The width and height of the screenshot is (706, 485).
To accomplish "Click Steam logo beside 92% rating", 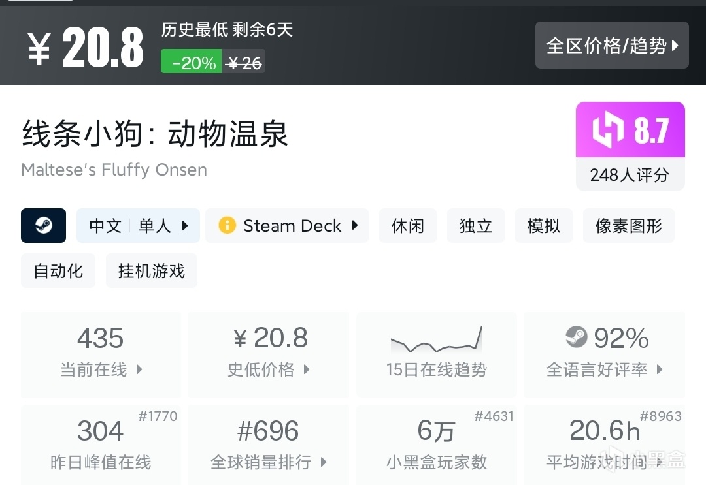I will tap(577, 337).
